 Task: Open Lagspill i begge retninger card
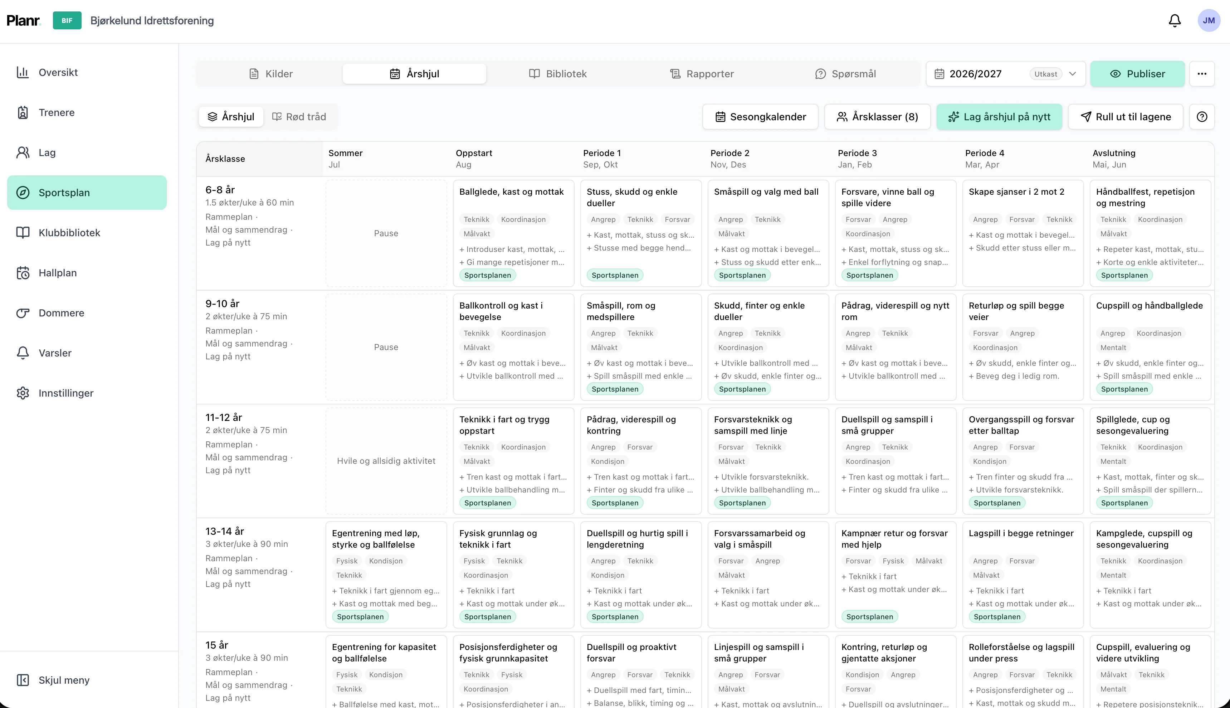pos(1022,575)
